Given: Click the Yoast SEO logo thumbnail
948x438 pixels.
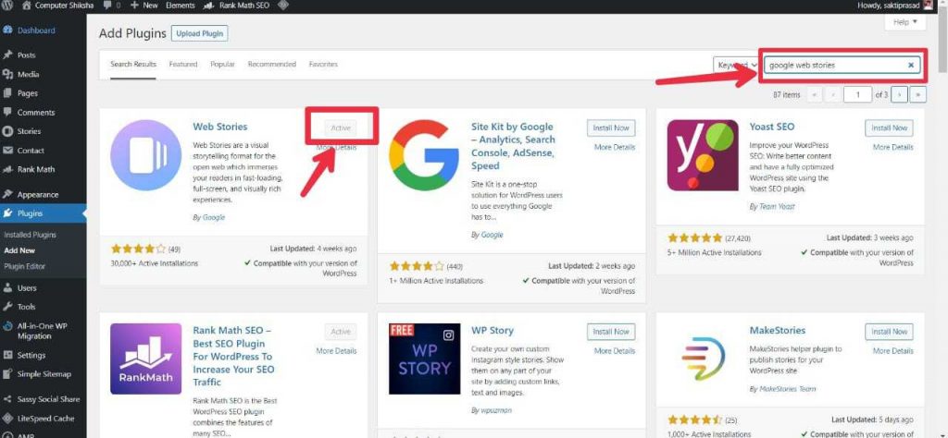Looking at the screenshot, I should tap(703, 155).
